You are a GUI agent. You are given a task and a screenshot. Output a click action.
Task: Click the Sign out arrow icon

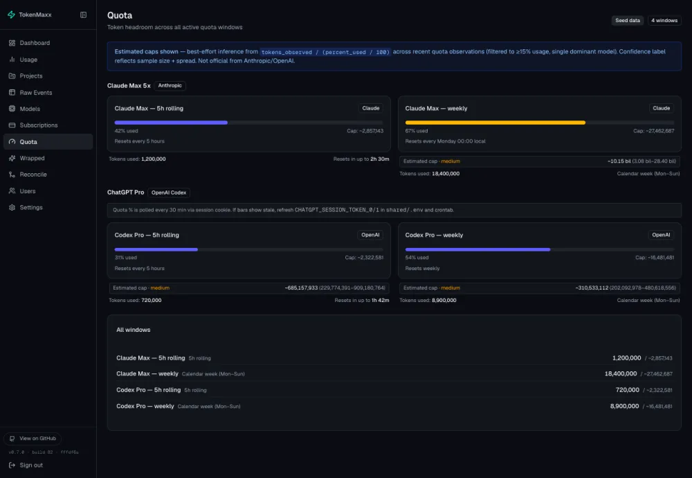coord(12,466)
